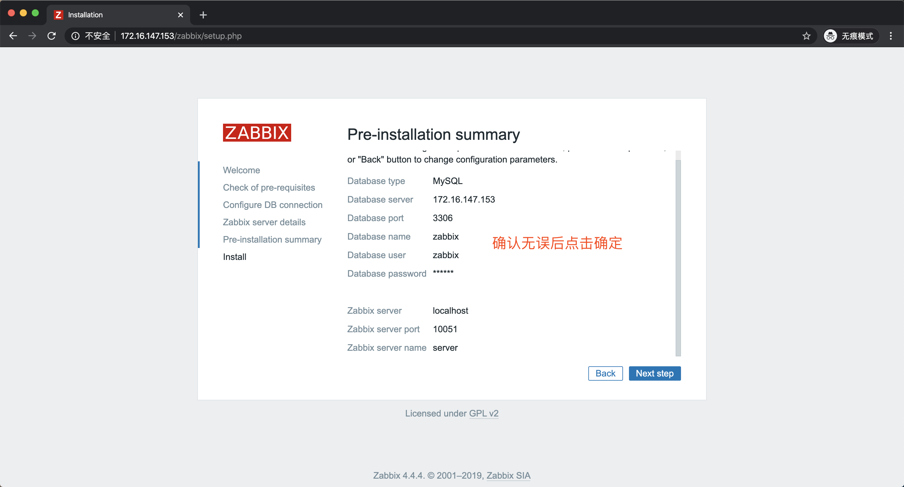Select Check of pre-requisites step

(x=269, y=187)
